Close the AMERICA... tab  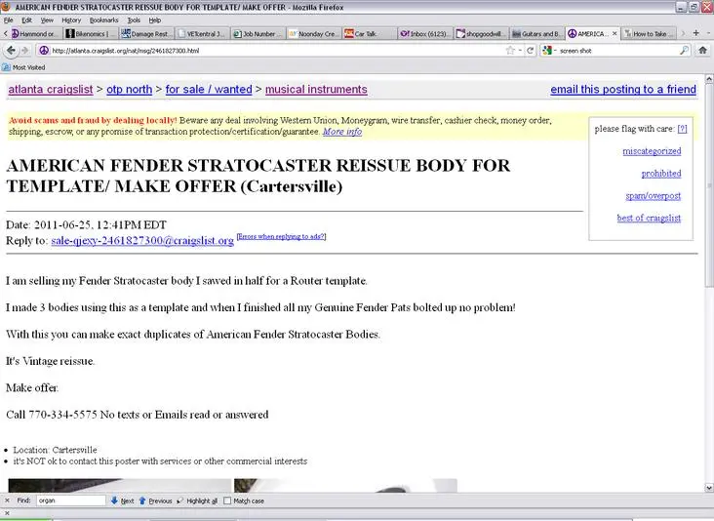click(x=615, y=34)
